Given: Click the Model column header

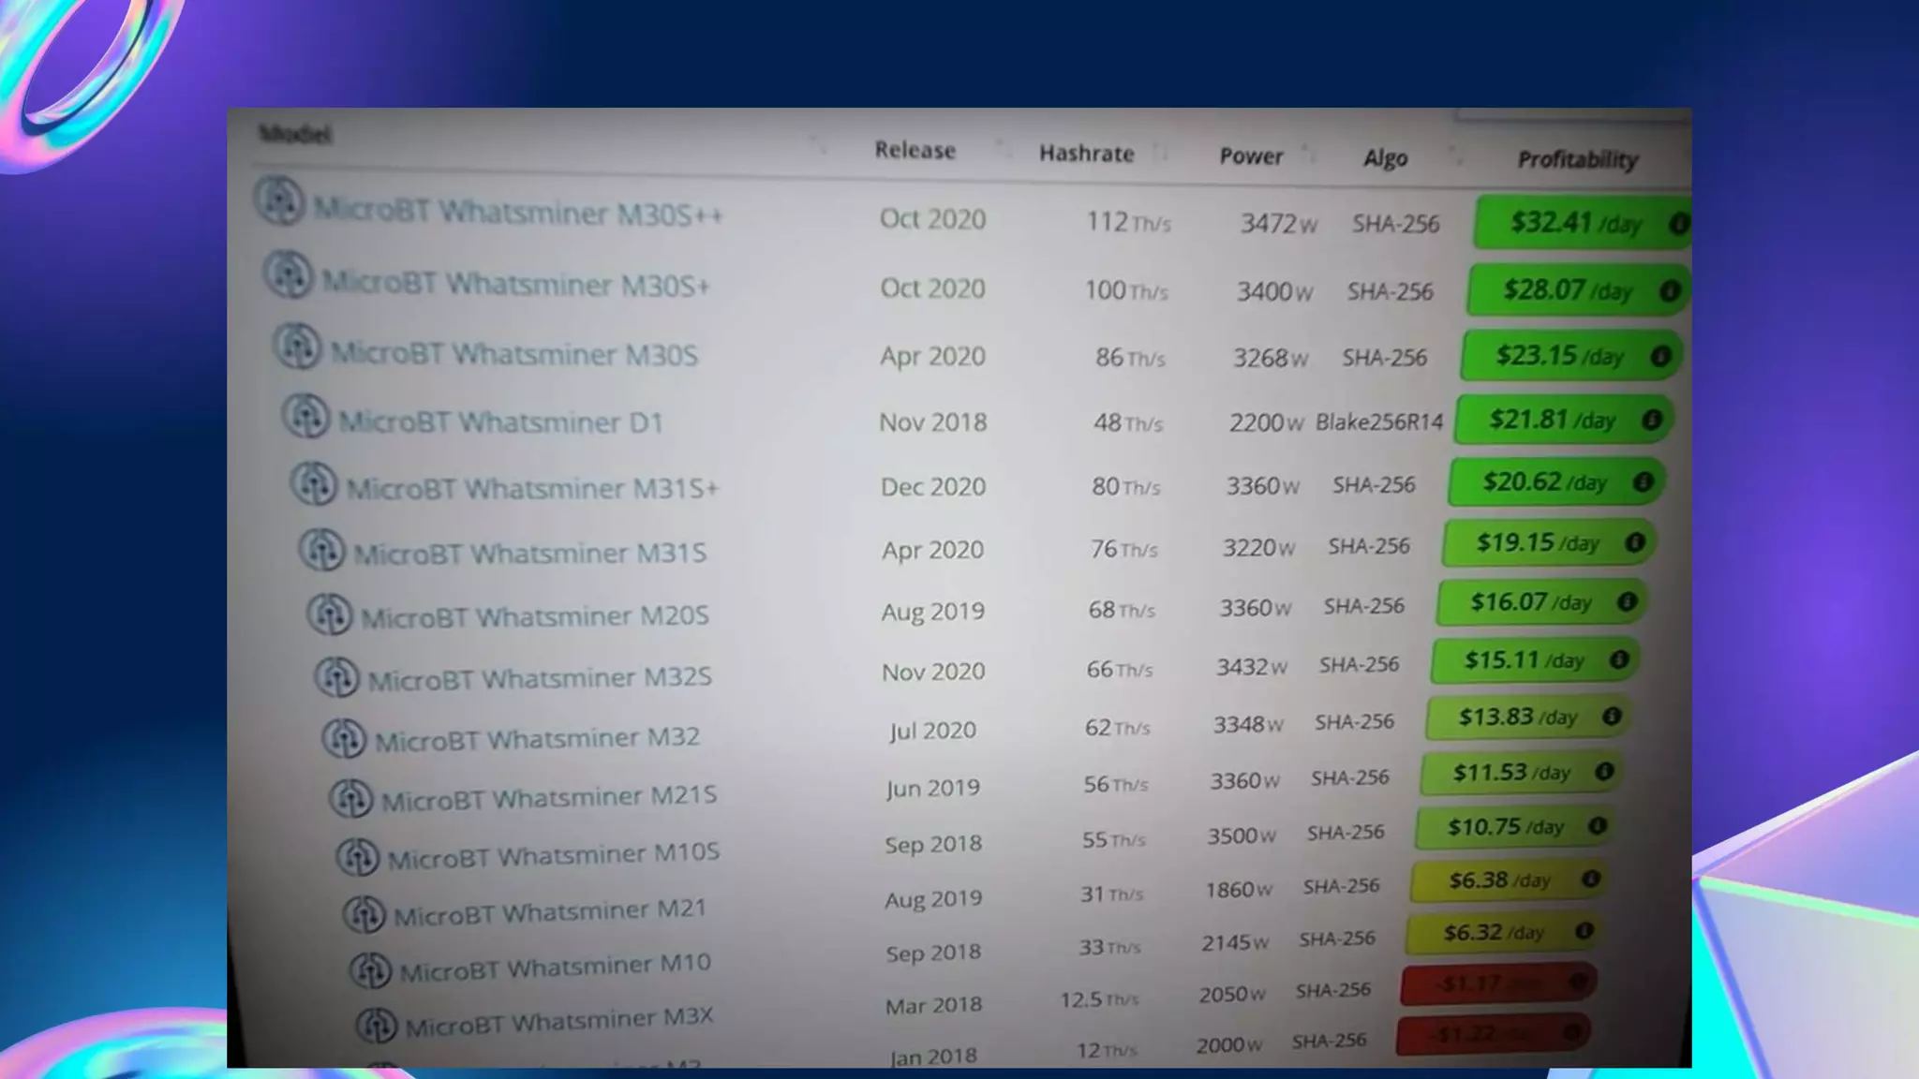Looking at the screenshot, I should [x=294, y=134].
